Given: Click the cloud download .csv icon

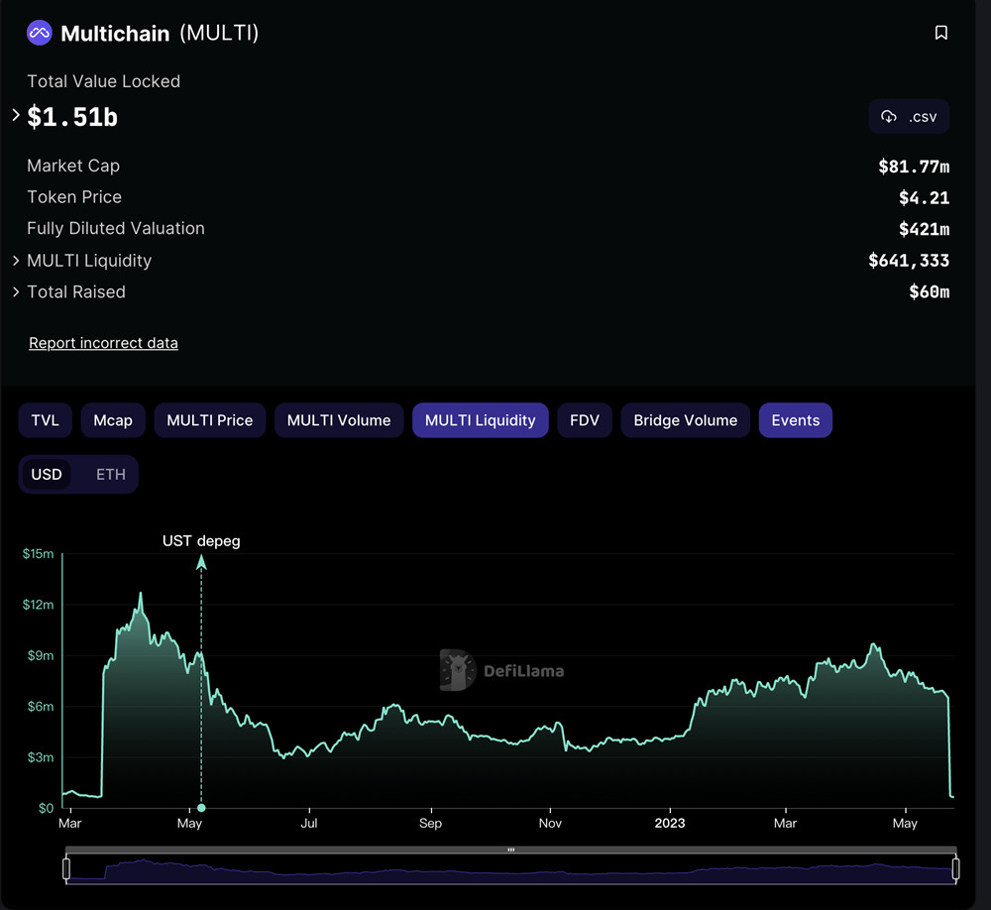Looking at the screenshot, I should coord(889,116).
